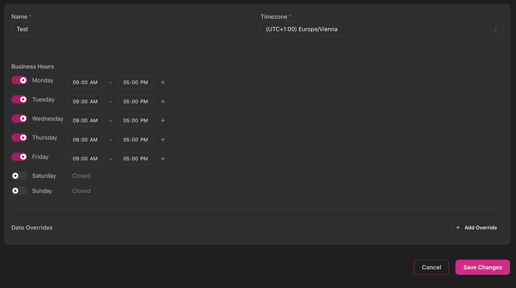Image resolution: width=516 pixels, height=288 pixels.
Task: Click the required asterisk next to Name
Action: coord(30,16)
